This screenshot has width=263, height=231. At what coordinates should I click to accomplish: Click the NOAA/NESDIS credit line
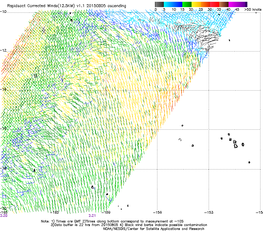tap(154, 229)
